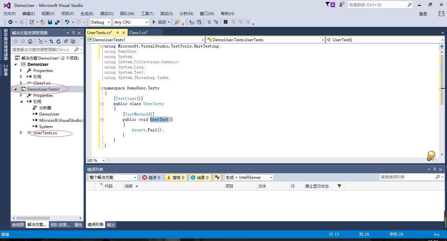Viewport: 447px width, 241px height.
Task: Start debugging with the green play icon
Action: pyautogui.click(x=154, y=22)
